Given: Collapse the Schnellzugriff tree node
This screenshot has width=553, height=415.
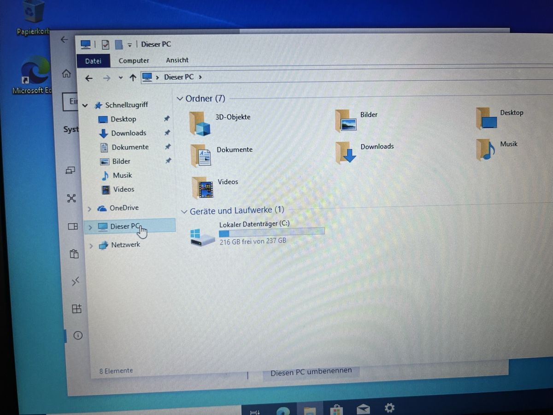Looking at the screenshot, I should 85,106.
